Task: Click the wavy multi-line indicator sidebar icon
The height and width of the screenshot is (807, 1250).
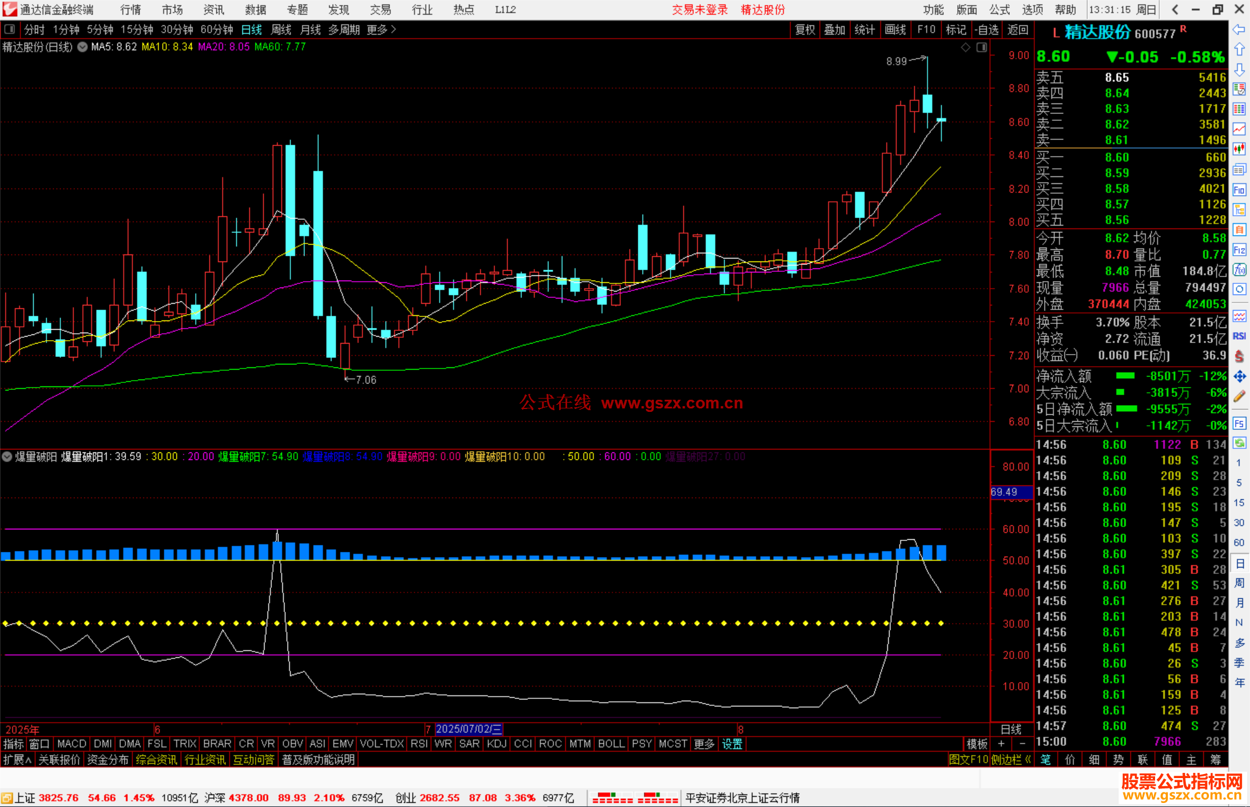Action: click(x=1239, y=316)
